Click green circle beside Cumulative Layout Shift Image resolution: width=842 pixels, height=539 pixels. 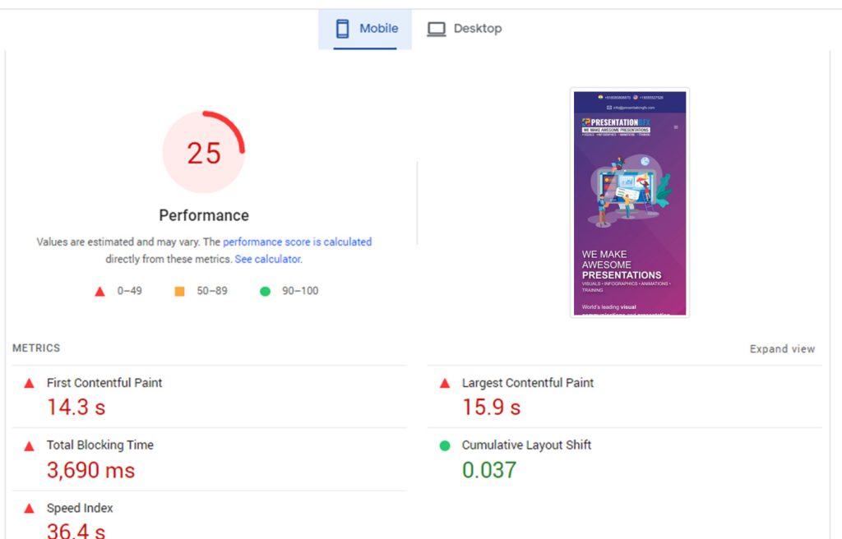coord(445,445)
